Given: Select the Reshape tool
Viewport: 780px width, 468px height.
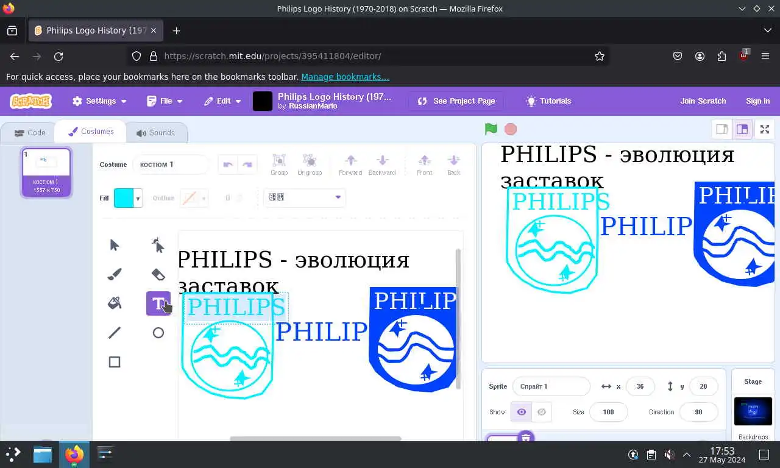Looking at the screenshot, I should point(158,245).
